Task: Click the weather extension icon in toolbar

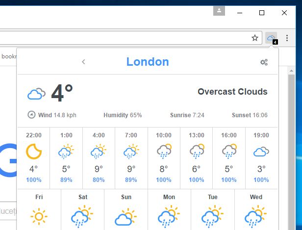Action: point(271,38)
